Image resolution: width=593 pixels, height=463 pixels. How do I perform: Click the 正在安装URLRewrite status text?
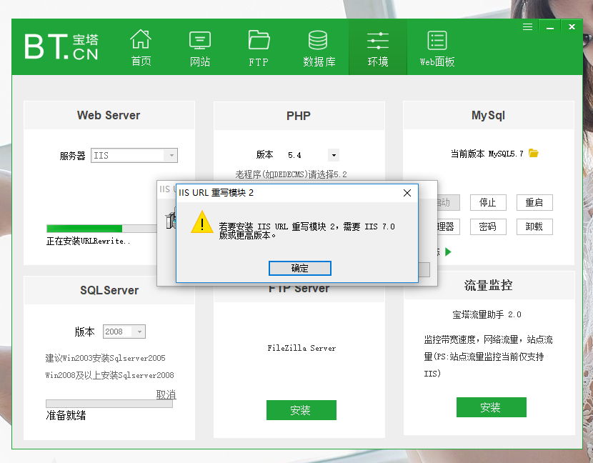88,241
